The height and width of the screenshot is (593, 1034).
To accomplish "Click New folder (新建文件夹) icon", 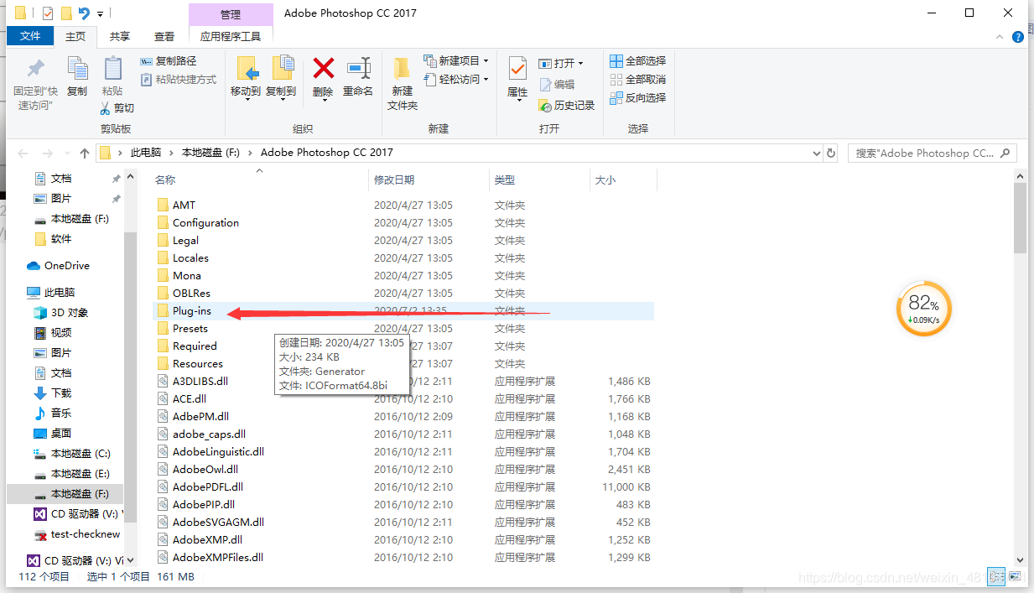I will pyautogui.click(x=403, y=69).
